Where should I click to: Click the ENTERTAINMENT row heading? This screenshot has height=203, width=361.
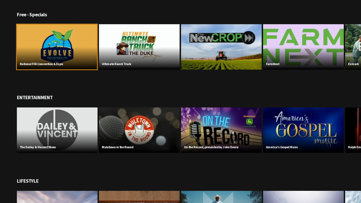(35, 98)
